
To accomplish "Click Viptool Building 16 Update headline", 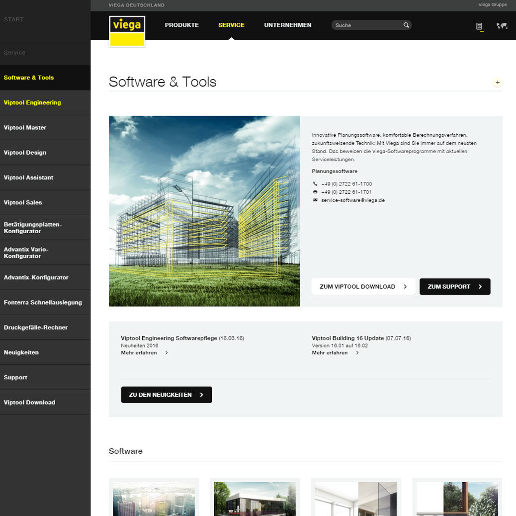I will click(x=348, y=338).
